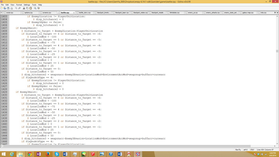Switch to the galaxy map.rpy tab
Viewport: 279px width, 157px height.
pos(248,13)
